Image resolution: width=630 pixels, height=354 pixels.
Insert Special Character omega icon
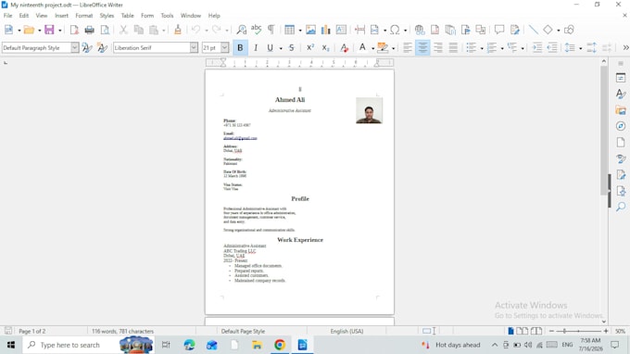(x=395, y=30)
